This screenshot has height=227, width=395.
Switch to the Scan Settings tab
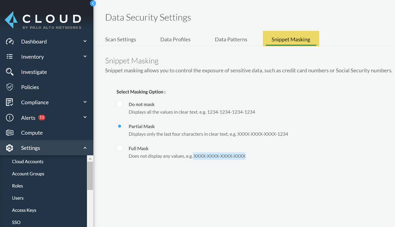(120, 40)
